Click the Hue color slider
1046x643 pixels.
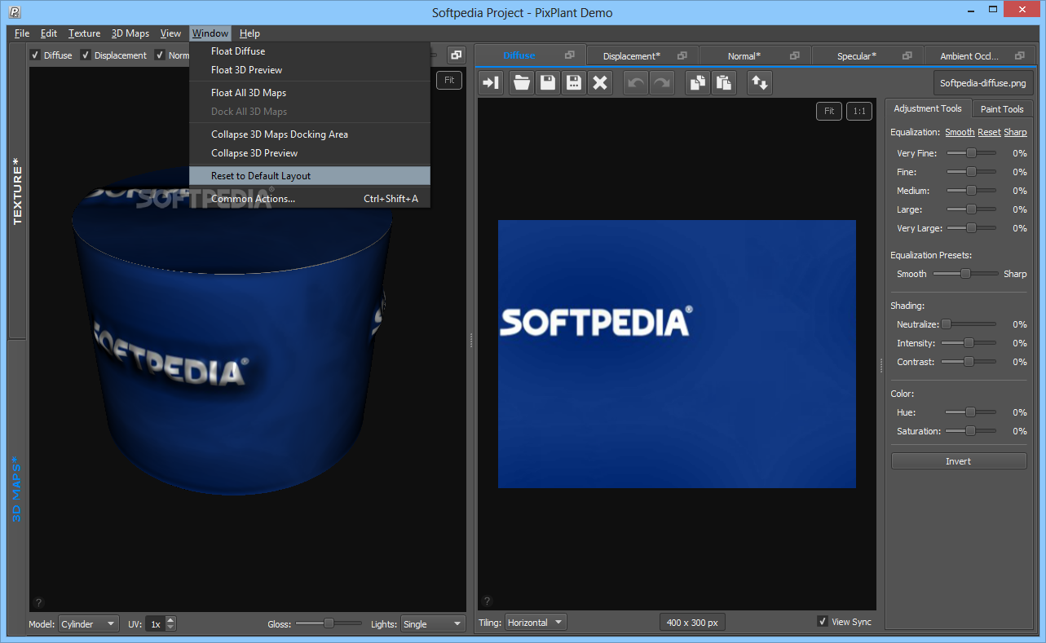[971, 412]
